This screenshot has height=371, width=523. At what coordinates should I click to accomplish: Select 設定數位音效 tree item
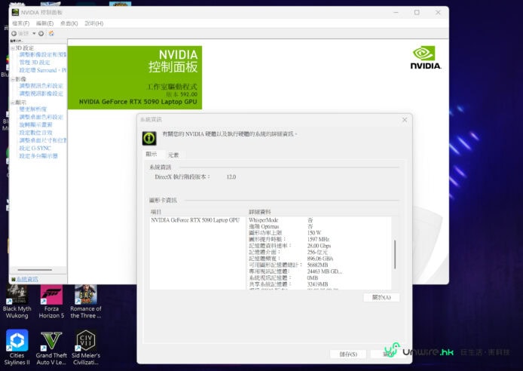click(x=35, y=133)
